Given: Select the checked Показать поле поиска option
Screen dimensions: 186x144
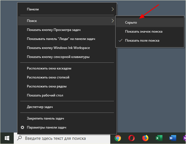Looking at the screenshot, I should tap(150, 40).
